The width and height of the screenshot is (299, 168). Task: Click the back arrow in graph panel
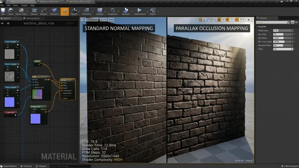2,23
